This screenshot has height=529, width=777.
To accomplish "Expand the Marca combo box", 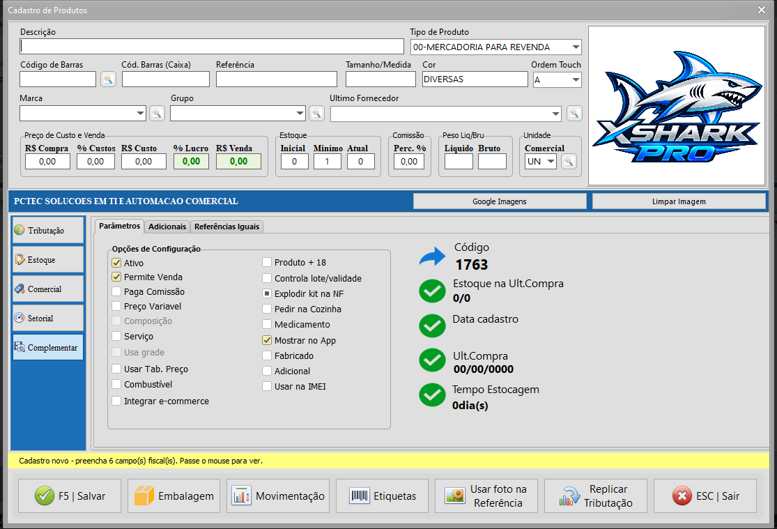I will click(x=140, y=114).
